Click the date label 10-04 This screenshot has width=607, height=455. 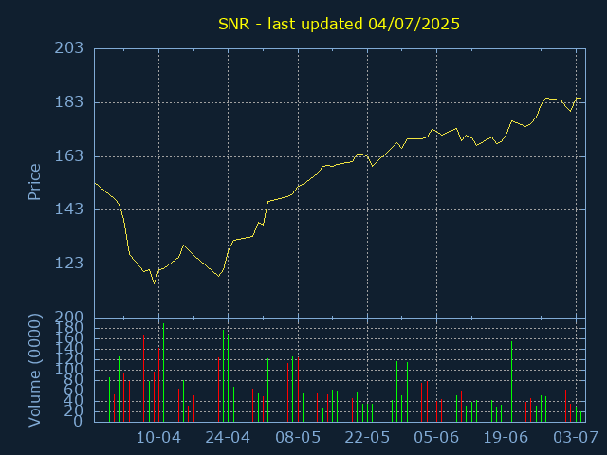(x=158, y=438)
